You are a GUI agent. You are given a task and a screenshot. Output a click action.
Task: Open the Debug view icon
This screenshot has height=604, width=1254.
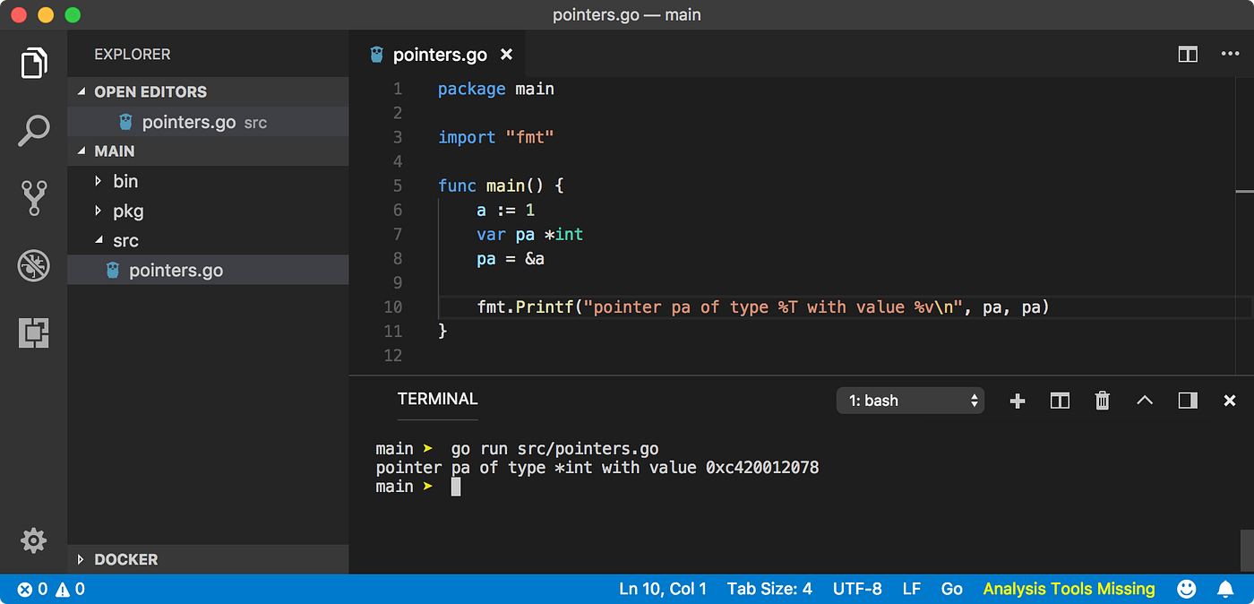click(x=33, y=265)
